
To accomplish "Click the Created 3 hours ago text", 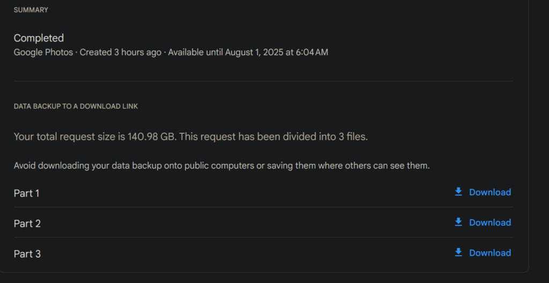I will pos(121,53).
